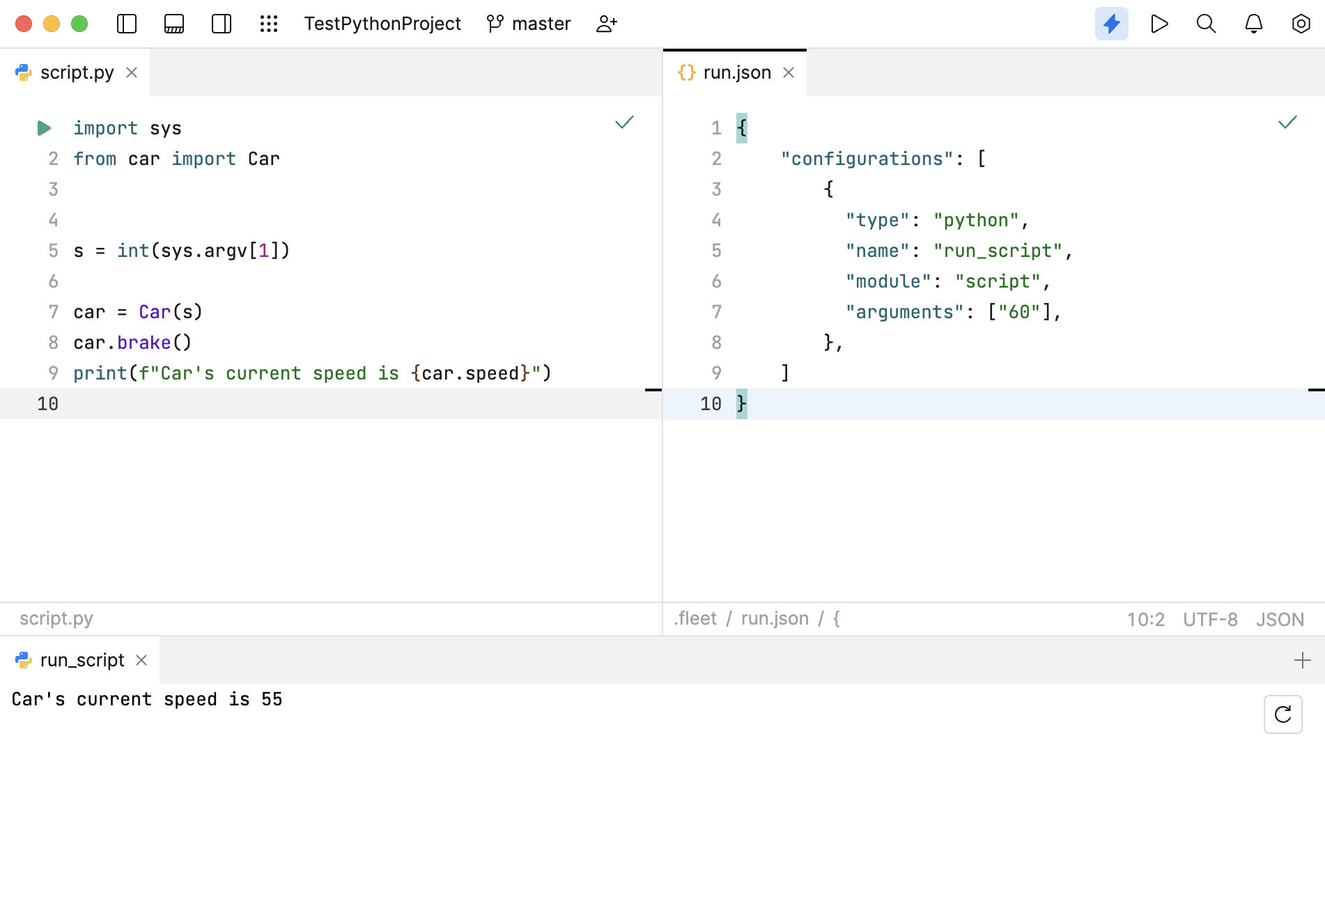This screenshot has width=1325, height=915.
Task: Open the notifications bell
Action: tap(1253, 23)
